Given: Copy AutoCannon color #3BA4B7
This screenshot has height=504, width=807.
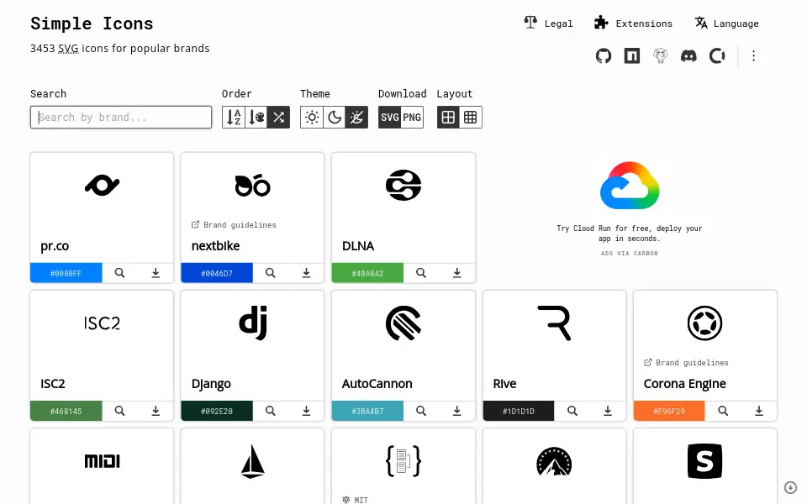Looking at the screenshot, I should click(x=367, y=411).
